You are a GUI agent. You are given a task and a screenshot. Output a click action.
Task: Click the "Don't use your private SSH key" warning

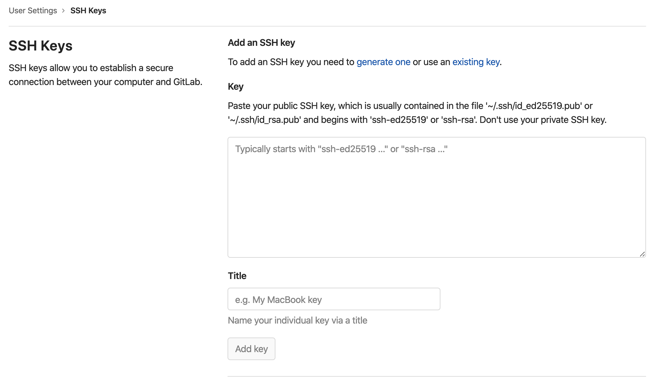tap(543, 120)
